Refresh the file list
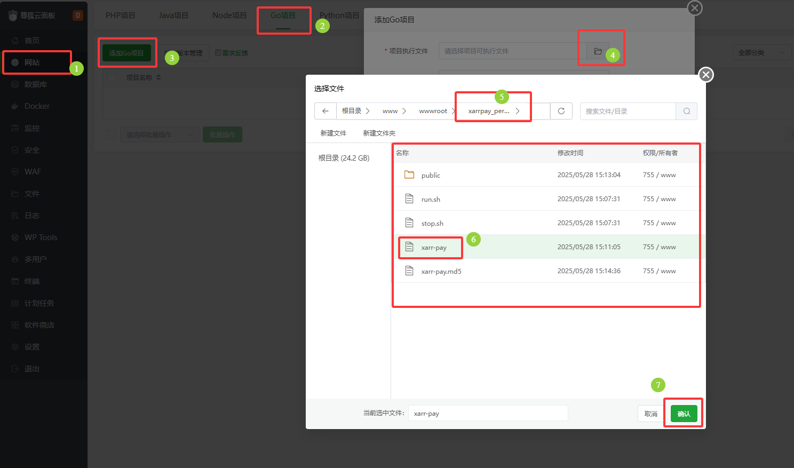Viewport: 794px width, 468px height. [x=561, y=111]
